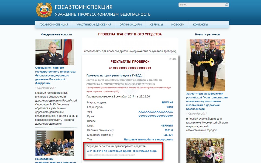Viewport: 261px width, 163px height.
Task: Focus the поиск search field
Action: [x=202, y=5]
